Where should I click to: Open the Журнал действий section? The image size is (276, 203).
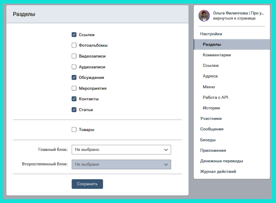[218, 171]
